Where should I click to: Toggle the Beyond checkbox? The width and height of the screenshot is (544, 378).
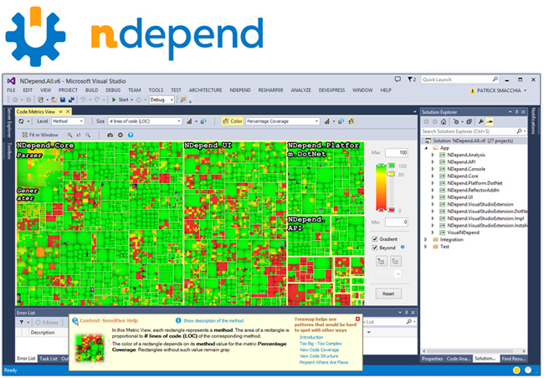pos(375,248)
